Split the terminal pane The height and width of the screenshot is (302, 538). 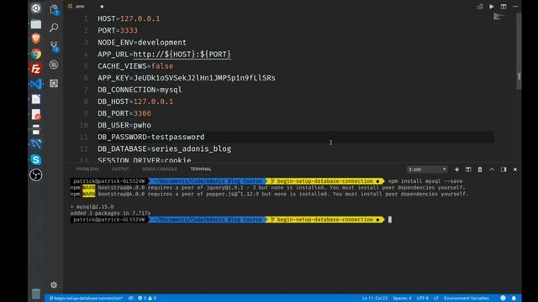point(468,169)
